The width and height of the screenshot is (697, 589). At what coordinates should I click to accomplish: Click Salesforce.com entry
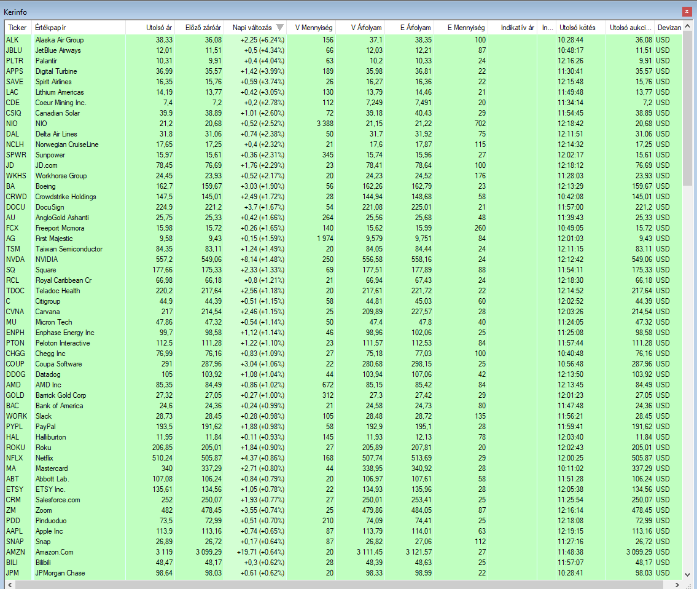point(58,500)
